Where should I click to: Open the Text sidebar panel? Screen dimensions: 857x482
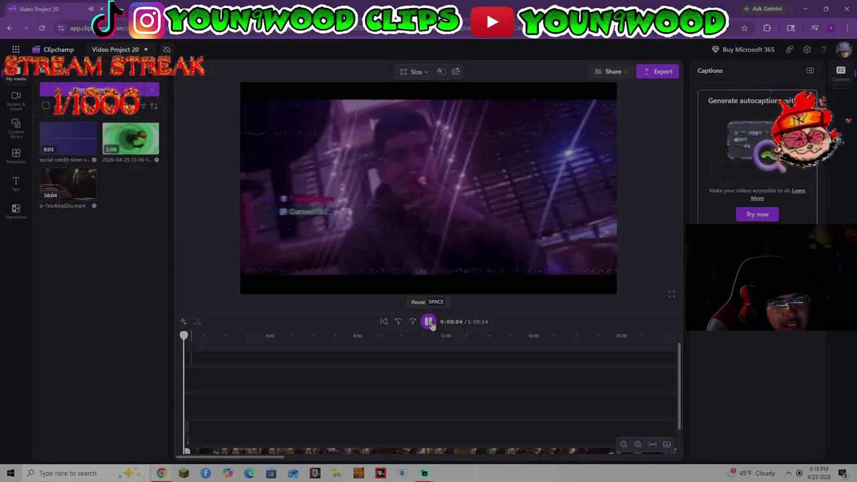tap(16, 184)
